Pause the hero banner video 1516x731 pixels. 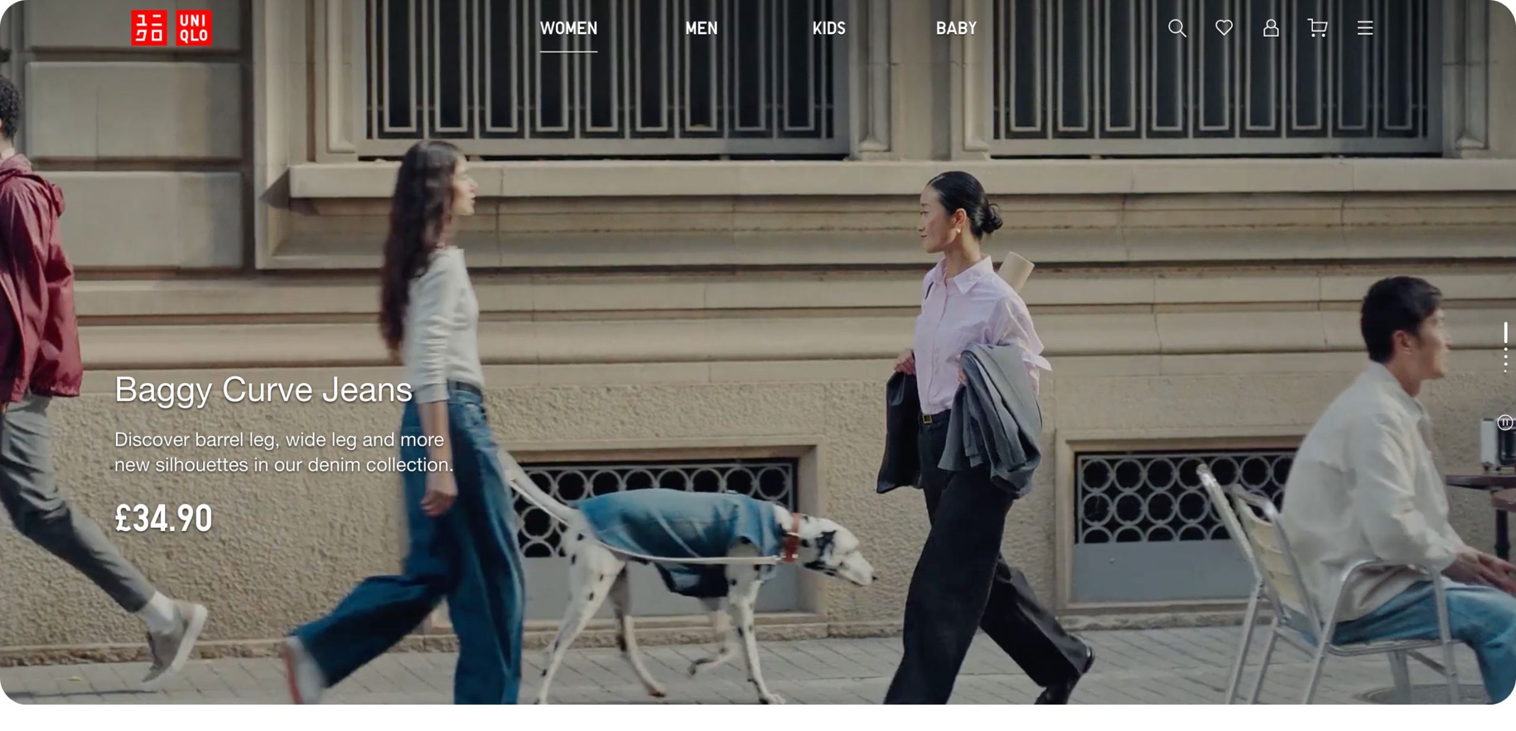(x=1505, y=422)
